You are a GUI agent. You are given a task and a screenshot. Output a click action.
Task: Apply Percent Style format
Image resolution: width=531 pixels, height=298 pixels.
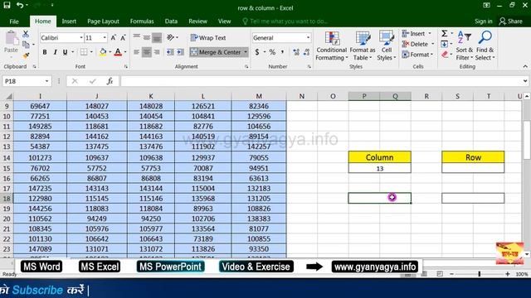[272, 52]
